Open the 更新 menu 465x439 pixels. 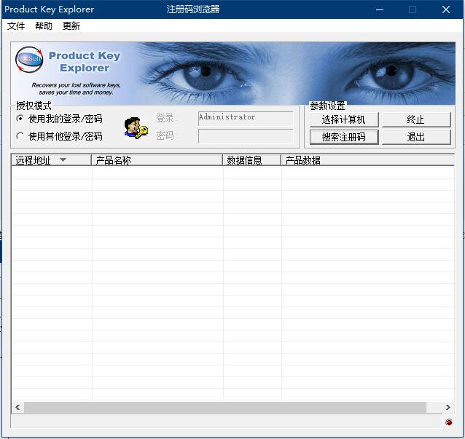point(71,26)
